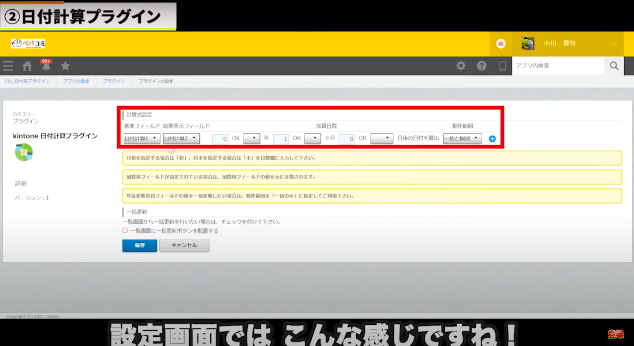Click the アプリ内検索 search field

(x=558, y=66)
